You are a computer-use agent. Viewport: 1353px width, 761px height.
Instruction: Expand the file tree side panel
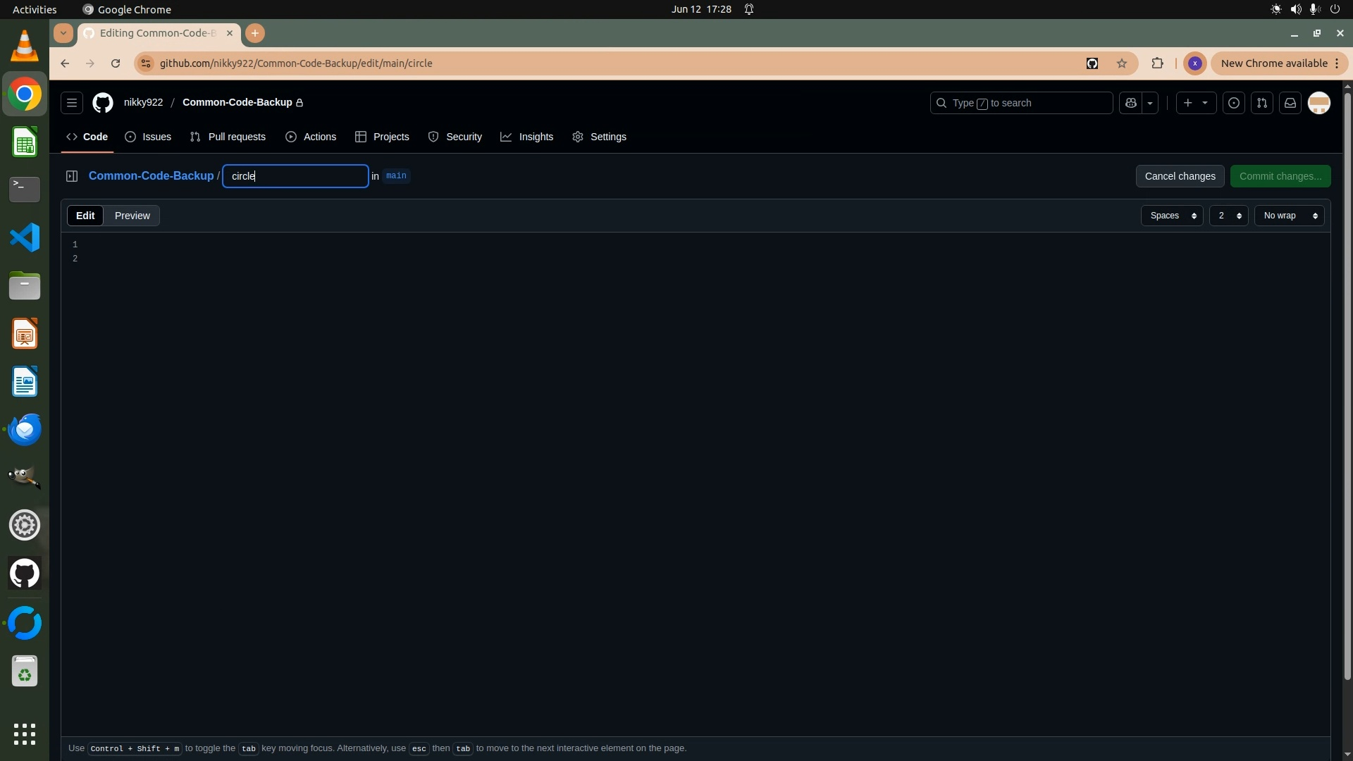click(71, 176)
